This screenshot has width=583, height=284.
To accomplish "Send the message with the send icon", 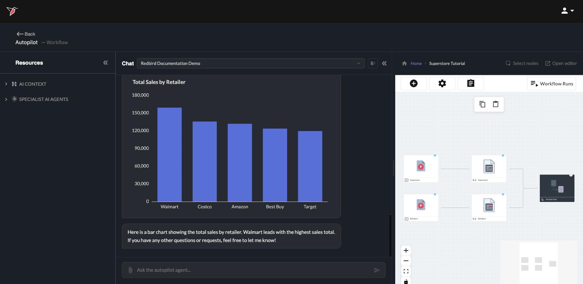I will [377, 270].
